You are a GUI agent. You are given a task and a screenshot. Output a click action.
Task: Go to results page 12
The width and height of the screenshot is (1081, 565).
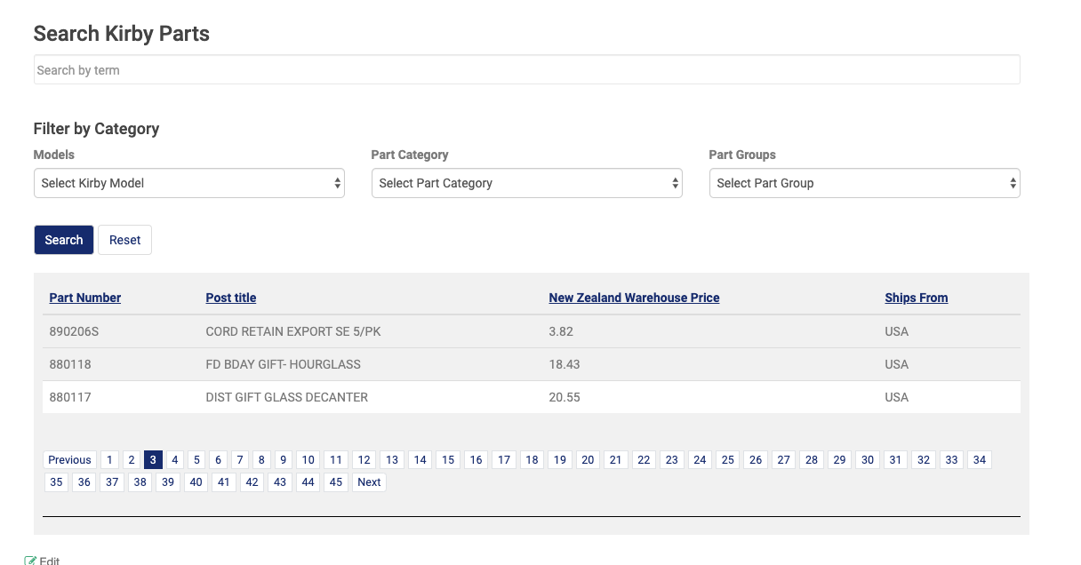tap(364, 459)
